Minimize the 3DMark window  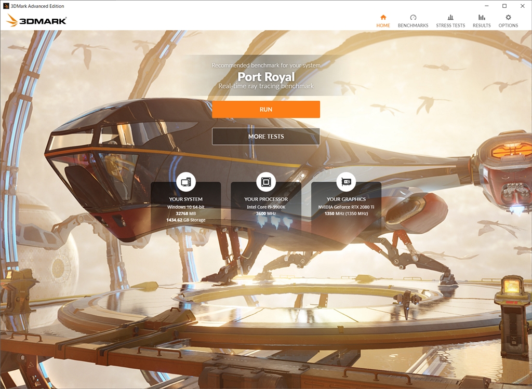pos(487,6)
